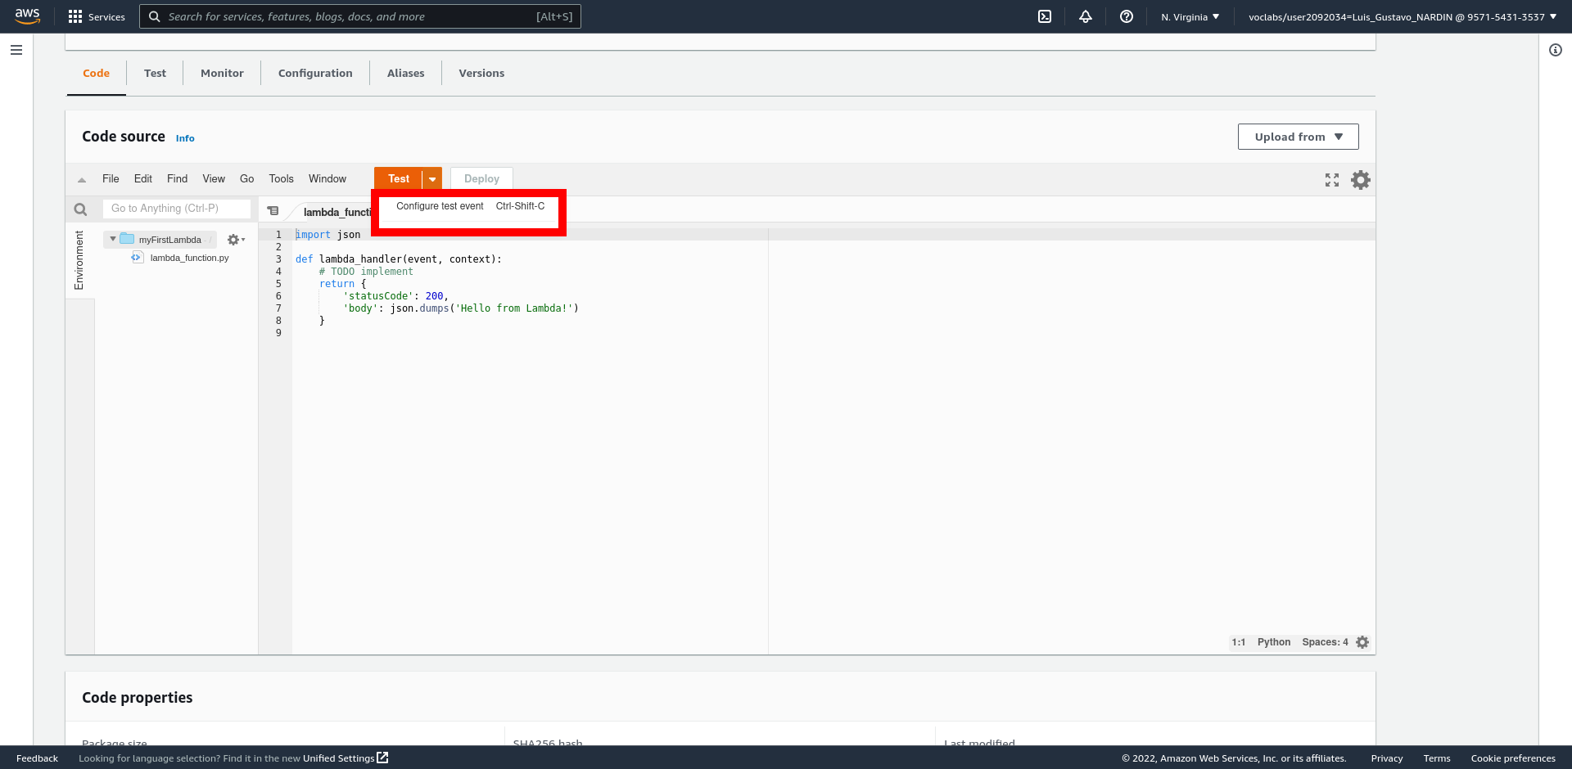Open the Code source Info link

pos(185,138)
